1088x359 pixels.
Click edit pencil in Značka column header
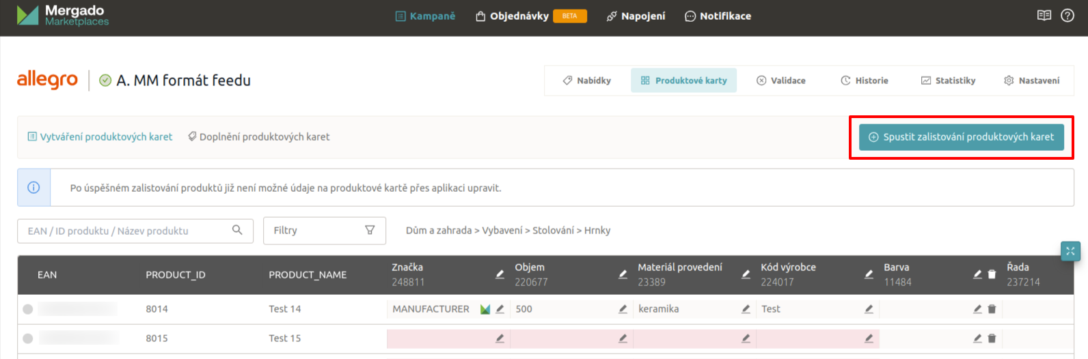click(x=500, y=274)
